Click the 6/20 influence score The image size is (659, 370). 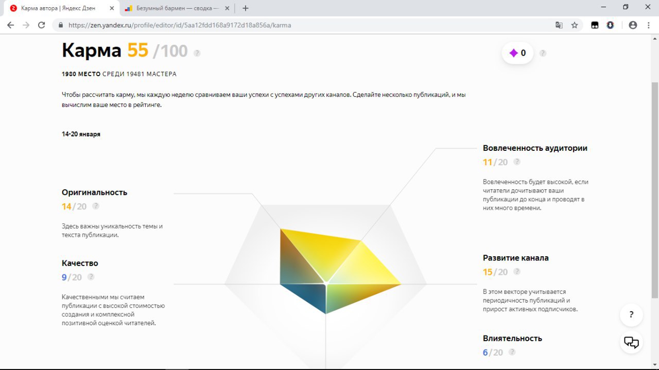(493, 353)
